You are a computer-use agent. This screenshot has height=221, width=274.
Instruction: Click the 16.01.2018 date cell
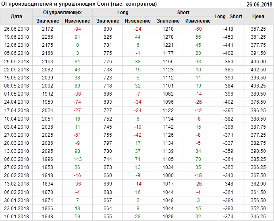point(17,217)
